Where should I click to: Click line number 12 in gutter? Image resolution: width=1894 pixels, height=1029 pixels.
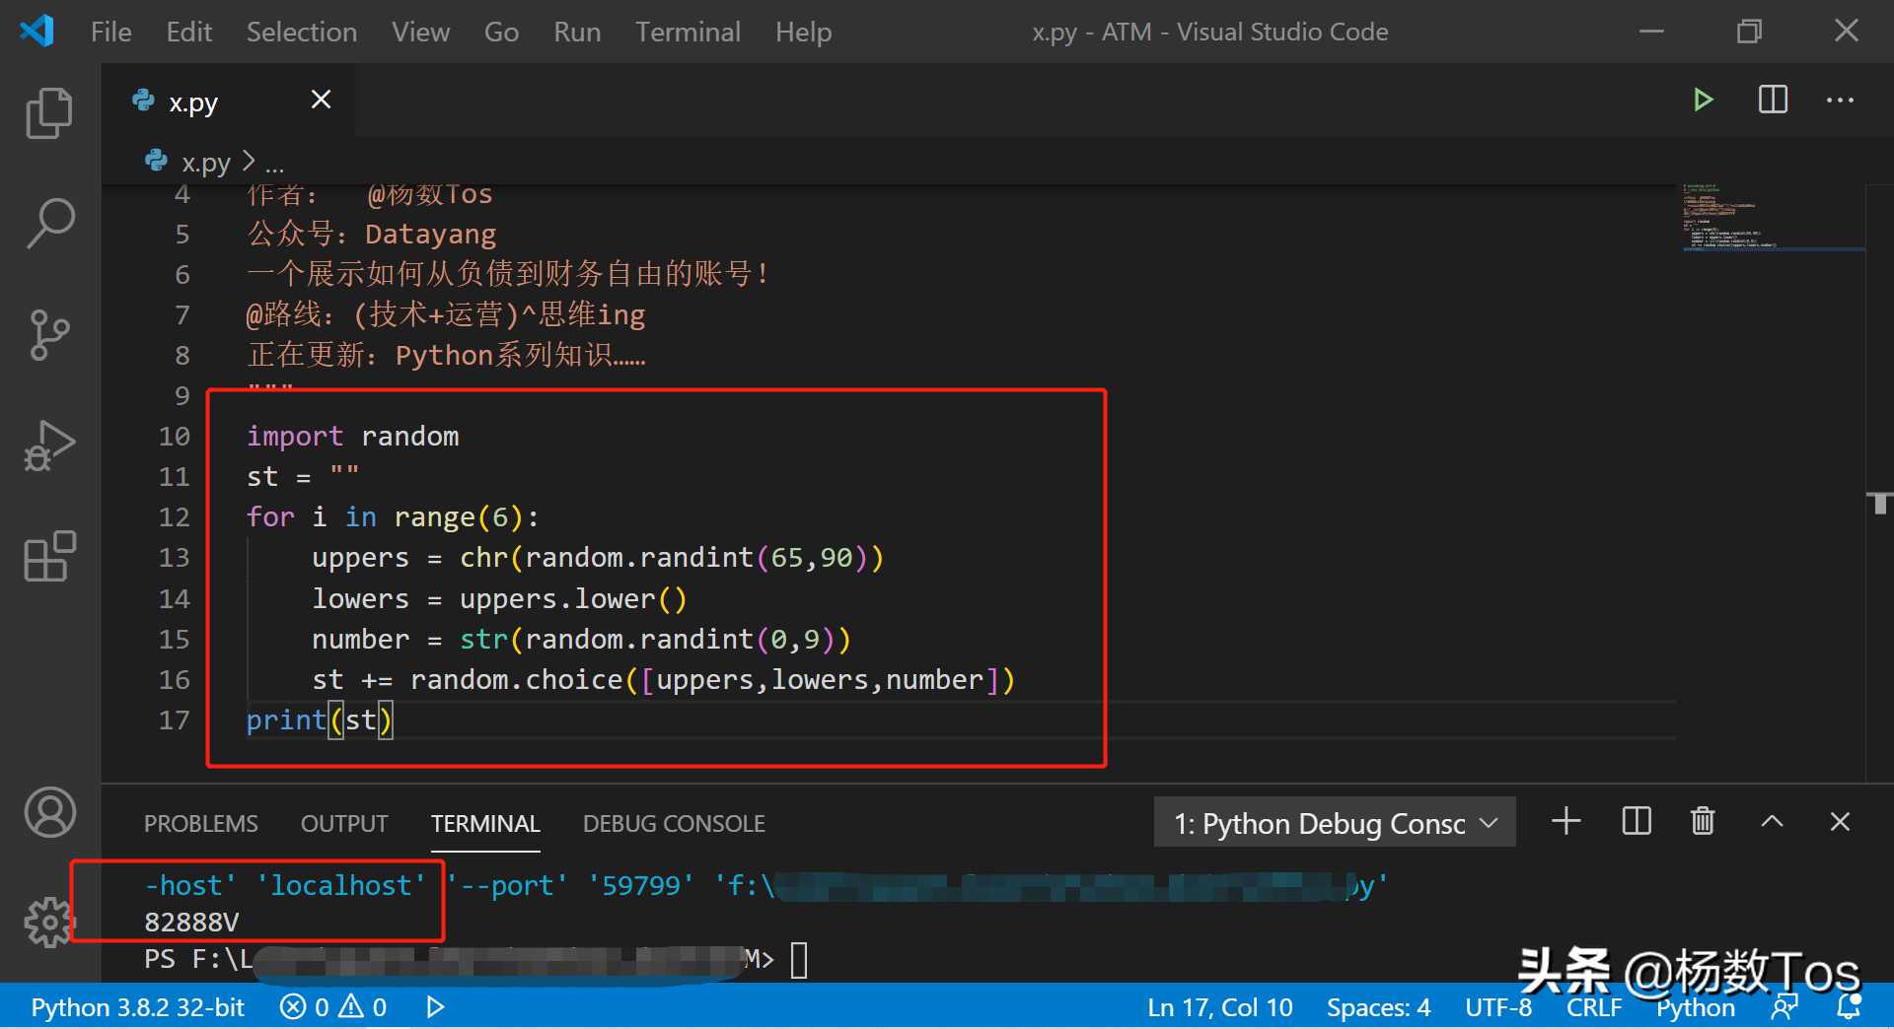174,517
